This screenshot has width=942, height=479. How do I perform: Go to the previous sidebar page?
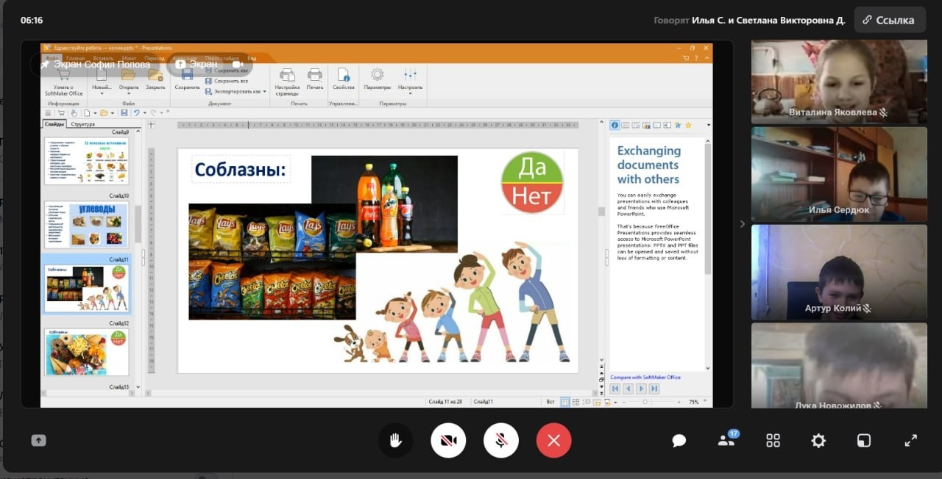point(628,389)
